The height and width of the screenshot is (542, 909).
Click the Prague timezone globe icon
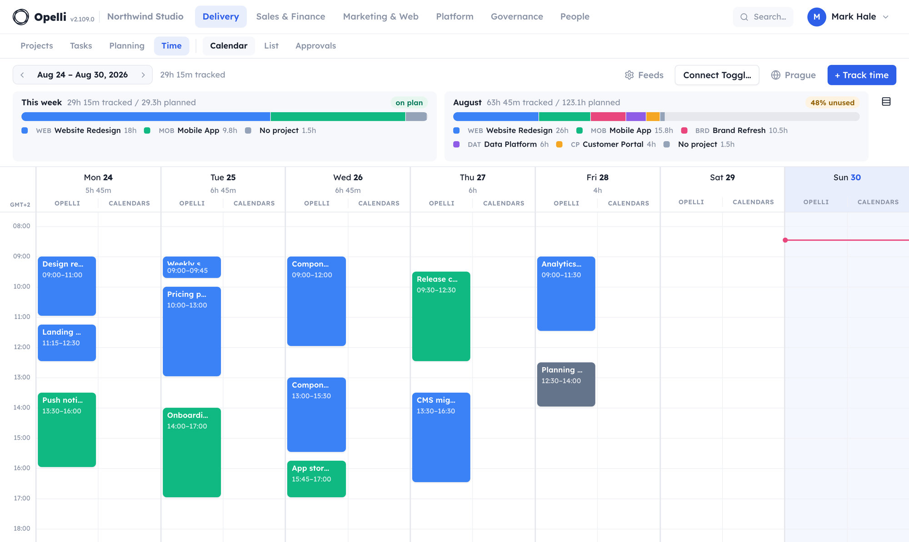(x=776, y=75)
